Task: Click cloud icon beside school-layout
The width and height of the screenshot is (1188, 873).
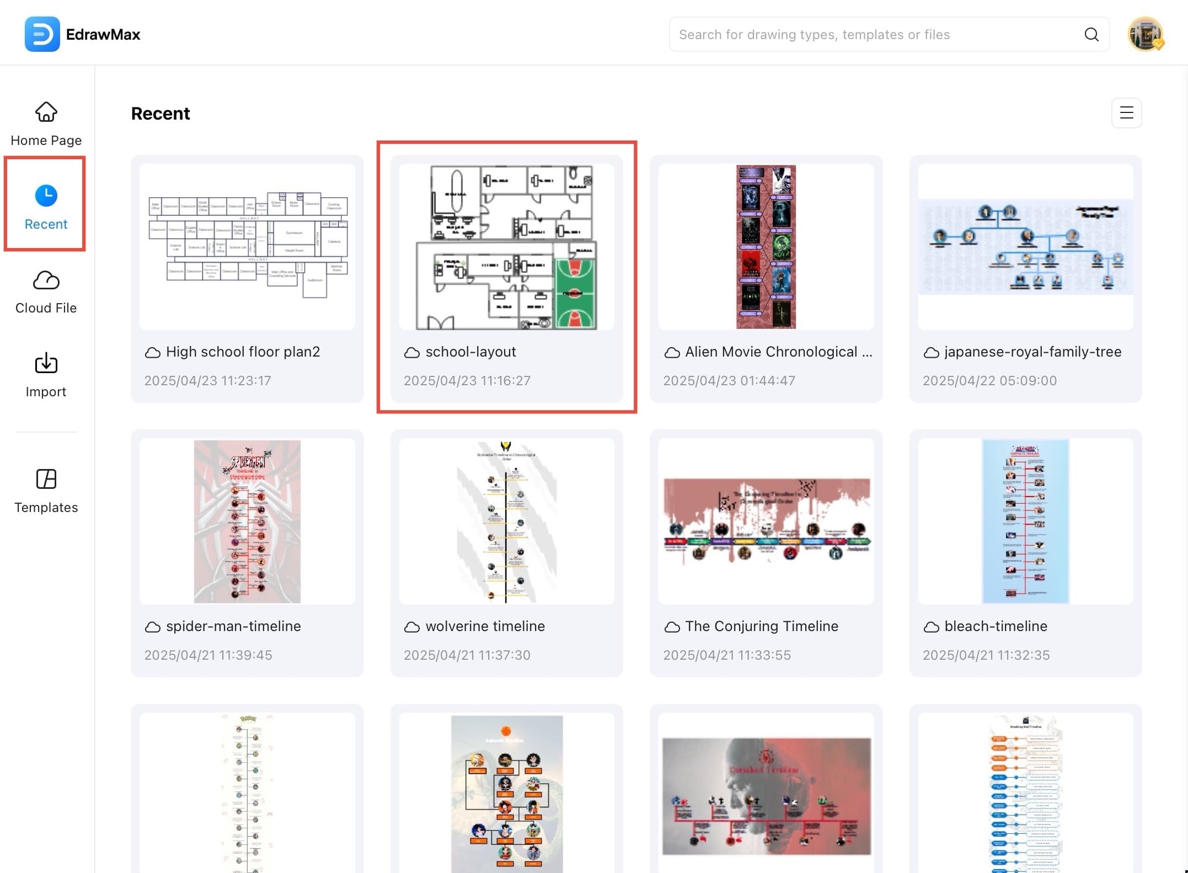Action: 411,352
